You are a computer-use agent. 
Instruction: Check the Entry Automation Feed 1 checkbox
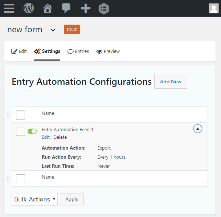[20, 131]
